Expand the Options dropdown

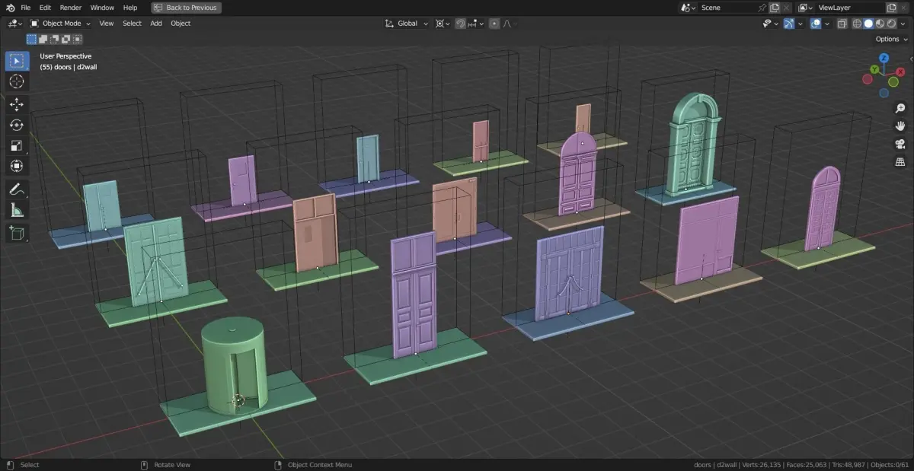tap(891, 39)
